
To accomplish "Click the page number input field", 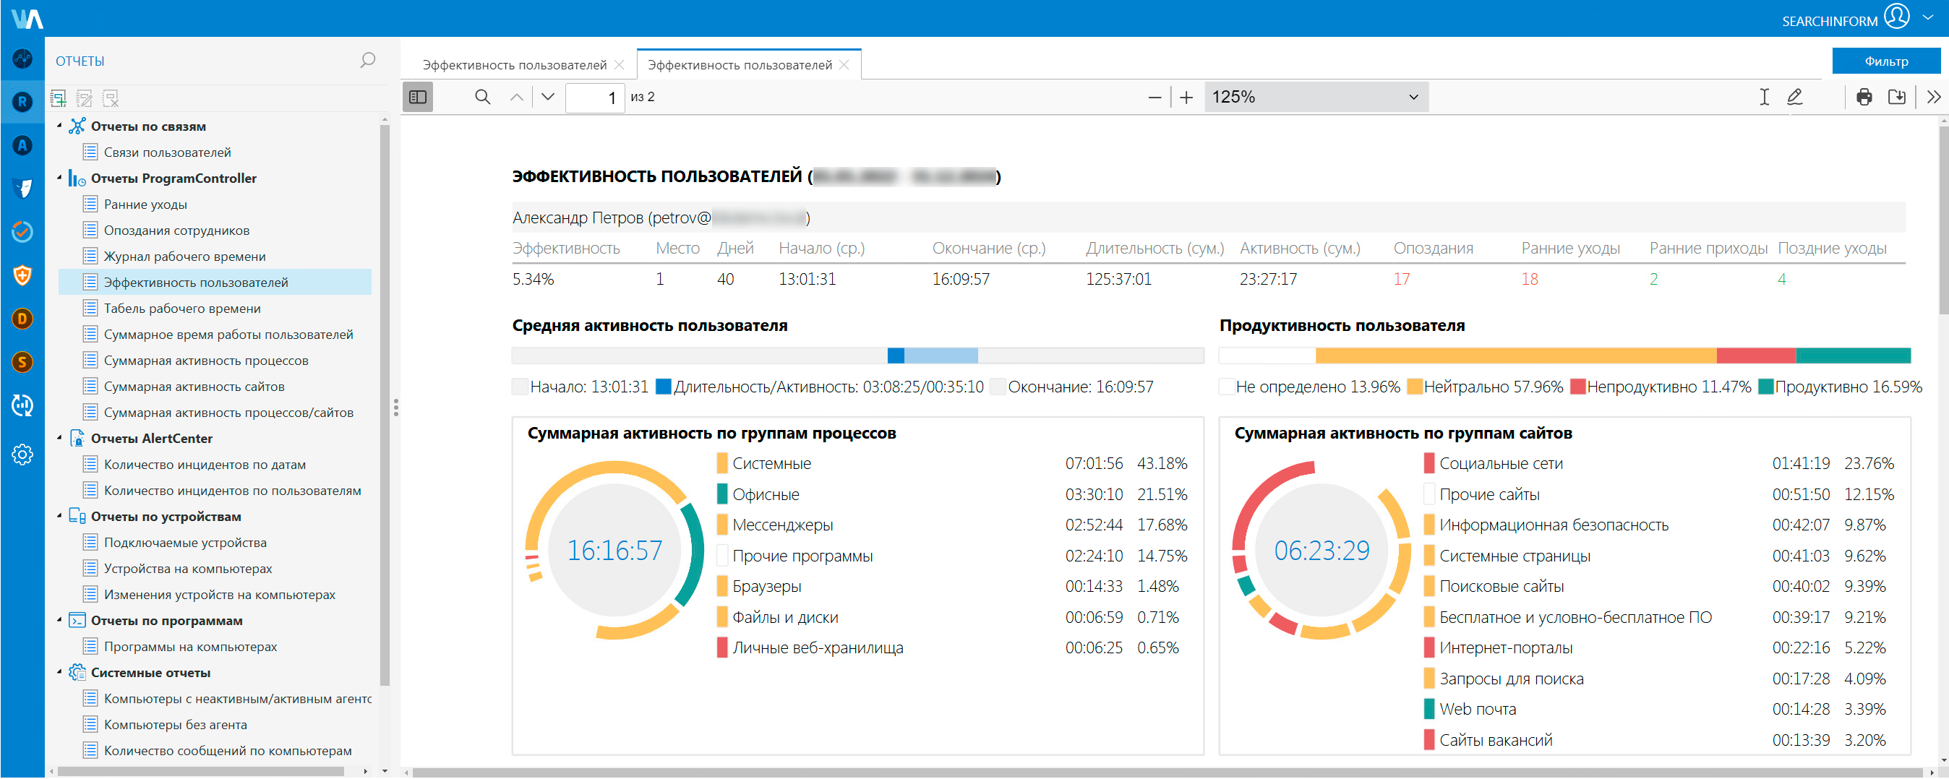I will [595, 98].
